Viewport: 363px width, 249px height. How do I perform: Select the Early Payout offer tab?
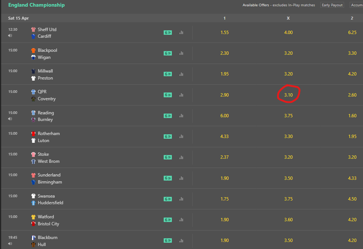pyautogui.click(x=332, y=5)
